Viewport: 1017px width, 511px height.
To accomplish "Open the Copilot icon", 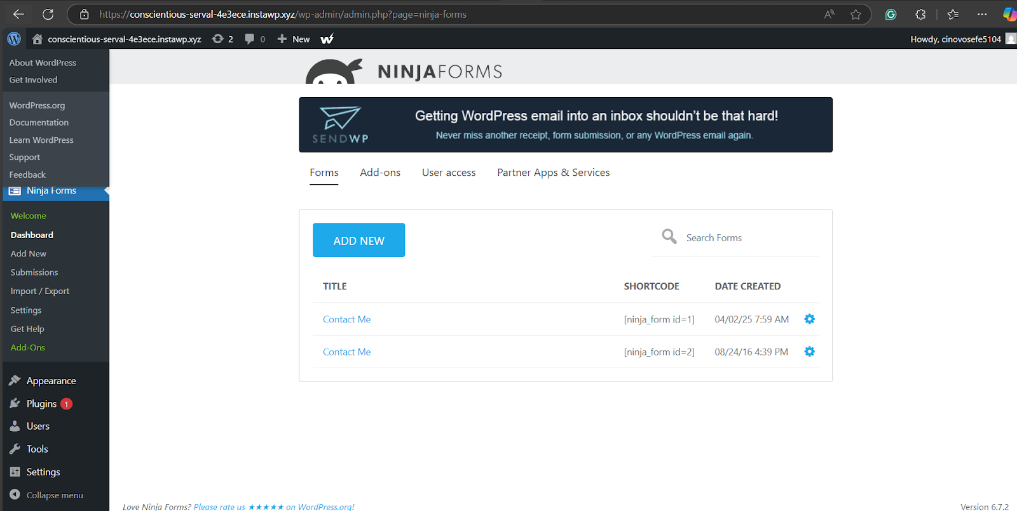I will coord(1009,14).
